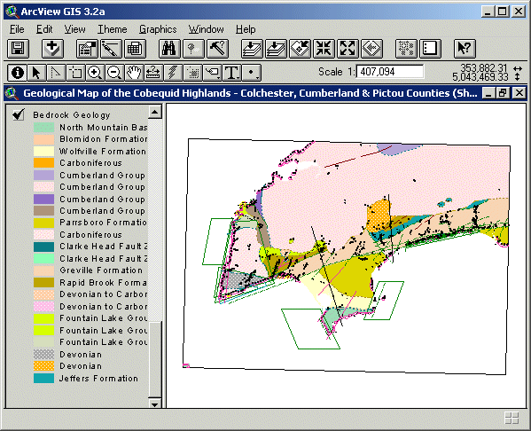The height and width of the screenshot is (431, 531).
Task: Open the Legend Editor icon
Action: pos(111,49)
